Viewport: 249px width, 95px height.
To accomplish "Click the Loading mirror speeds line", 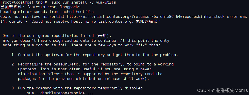I will coord(47,12).
